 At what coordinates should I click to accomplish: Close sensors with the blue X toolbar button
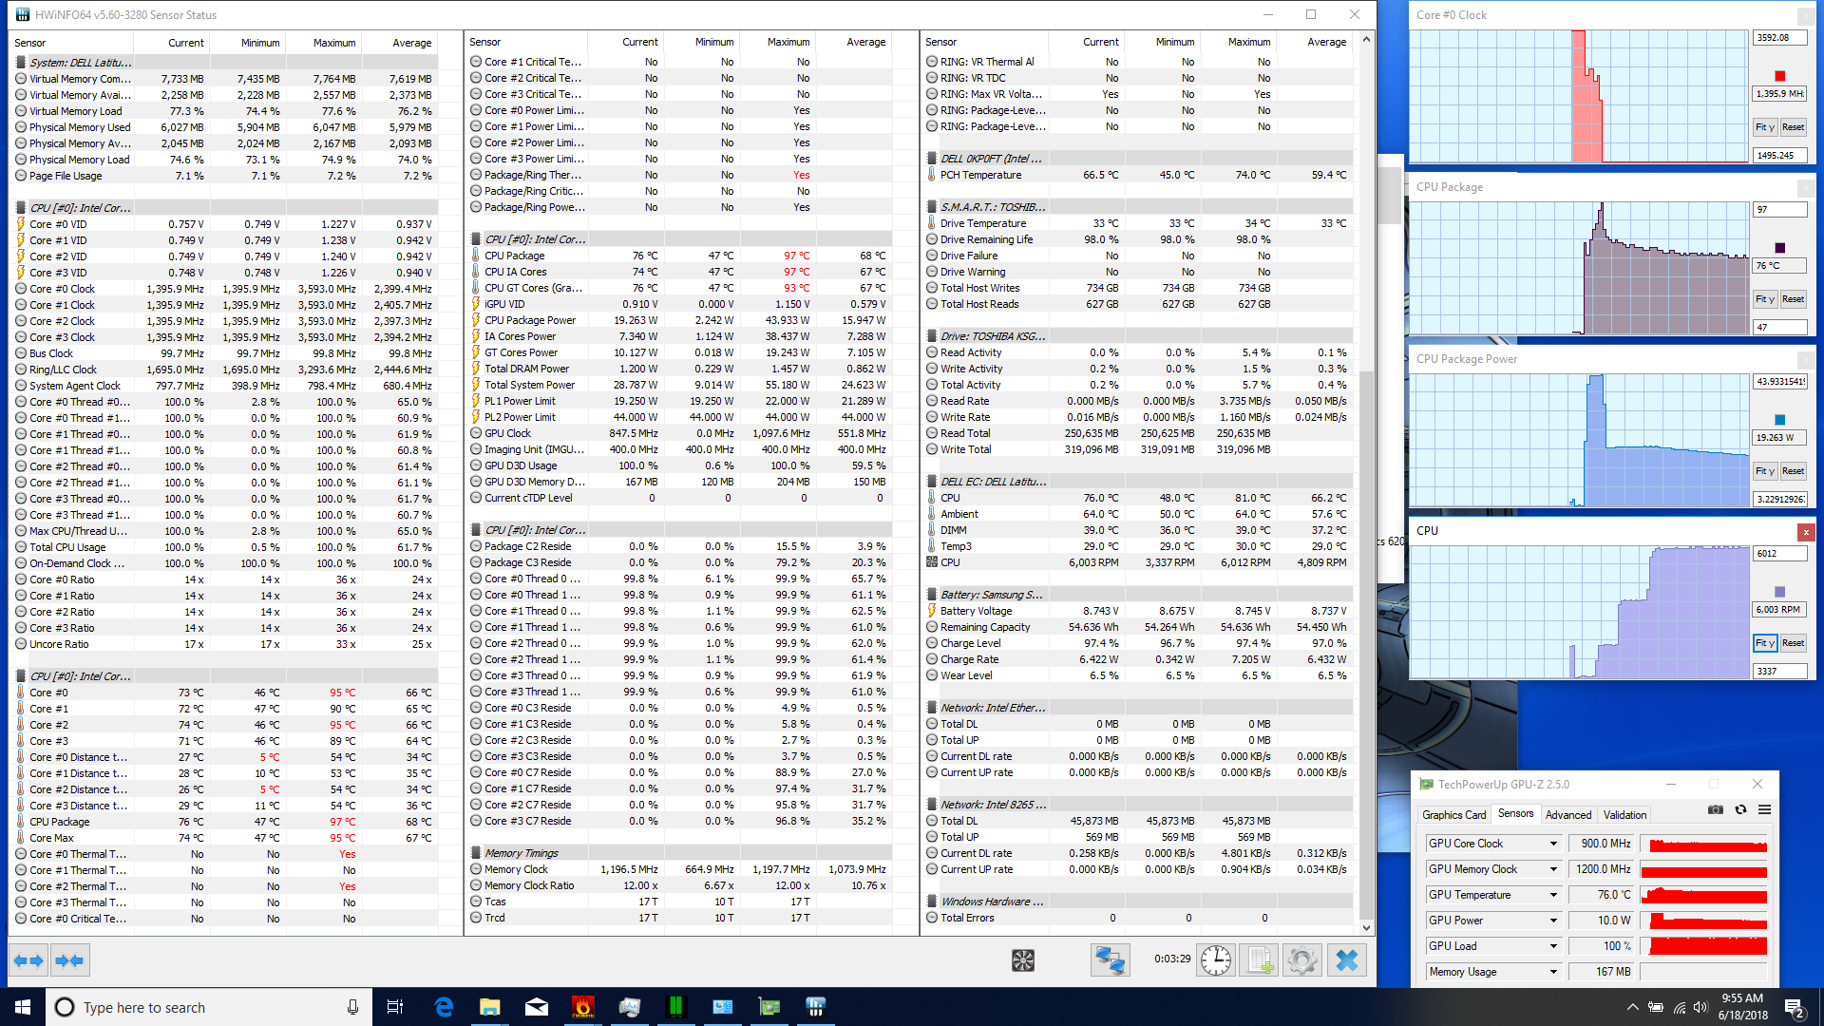coord(1346,960)
